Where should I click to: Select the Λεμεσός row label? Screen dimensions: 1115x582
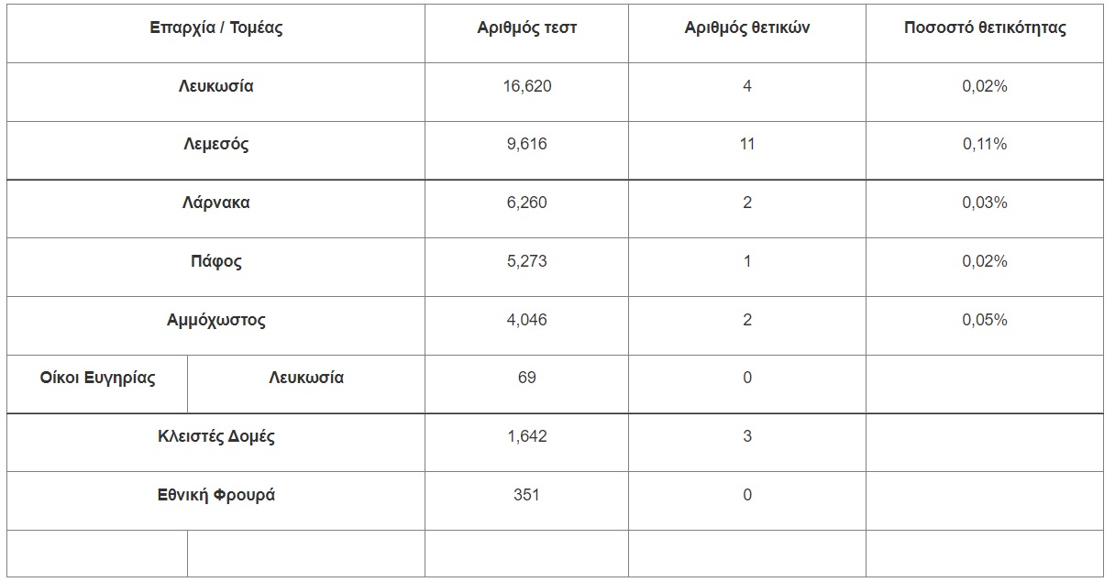tap(215, 145)
